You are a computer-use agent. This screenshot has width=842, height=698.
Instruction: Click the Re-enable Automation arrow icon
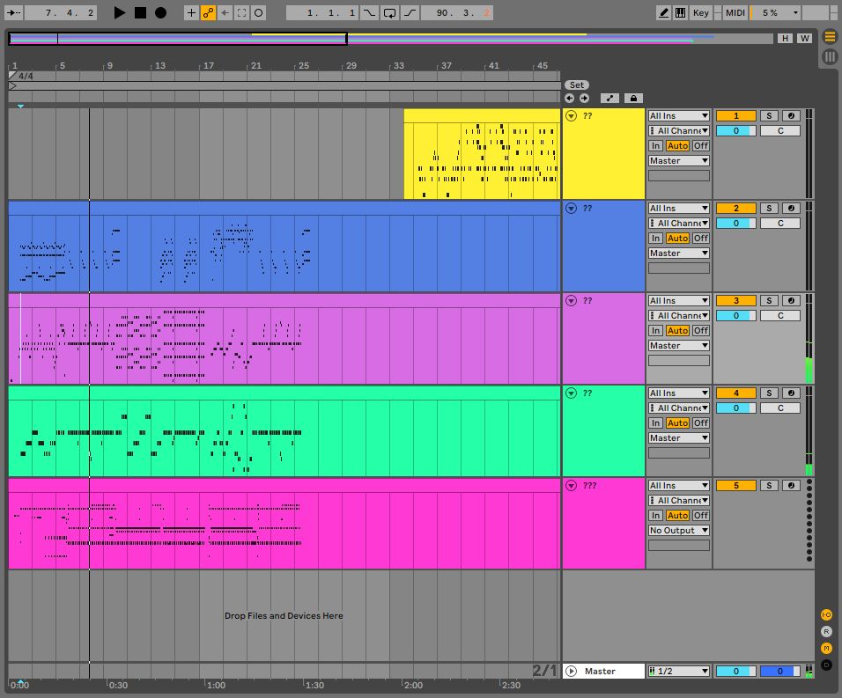coord(225,13)
